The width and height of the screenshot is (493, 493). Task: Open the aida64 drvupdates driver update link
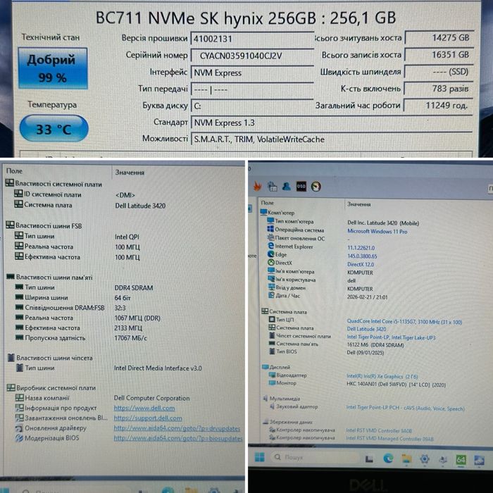tap(177, 428)
